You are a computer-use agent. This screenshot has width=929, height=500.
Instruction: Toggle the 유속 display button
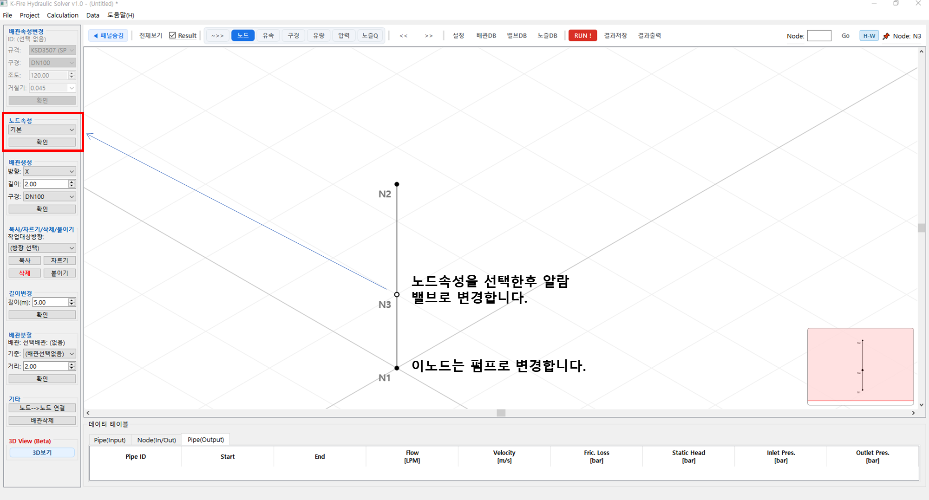(268, 35)
